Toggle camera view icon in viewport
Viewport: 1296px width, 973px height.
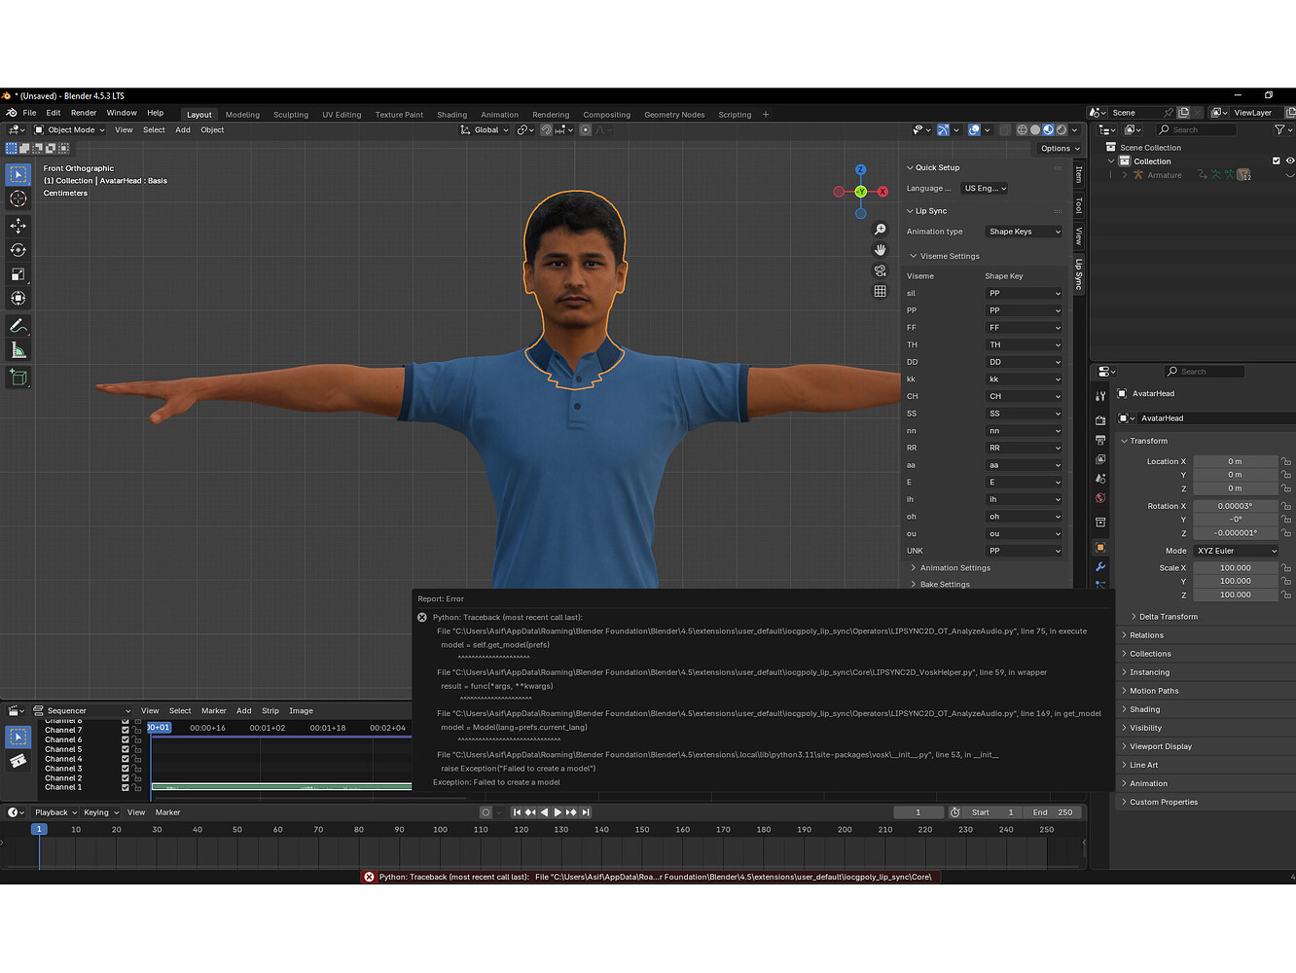point(880,270)
